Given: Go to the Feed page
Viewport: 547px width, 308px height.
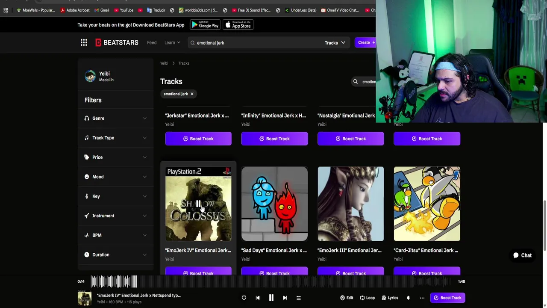Looking at the screenshot, I should point(152,42).
